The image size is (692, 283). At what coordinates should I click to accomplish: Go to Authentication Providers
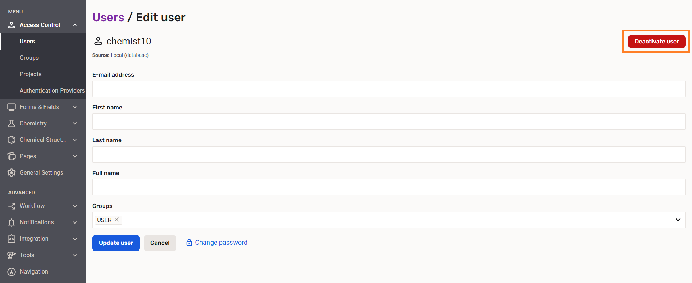(52, 90)
